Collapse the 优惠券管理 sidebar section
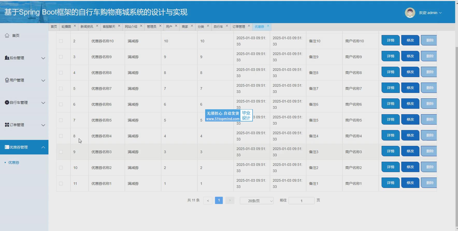Screen dimensions: 458x231 point(24,147)
